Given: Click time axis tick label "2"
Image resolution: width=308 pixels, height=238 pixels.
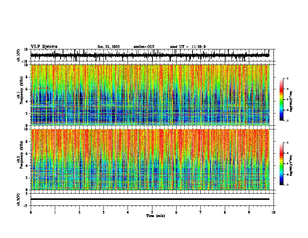Looking at the screenshot, I should pyautogui.click(x=79, y=212).
